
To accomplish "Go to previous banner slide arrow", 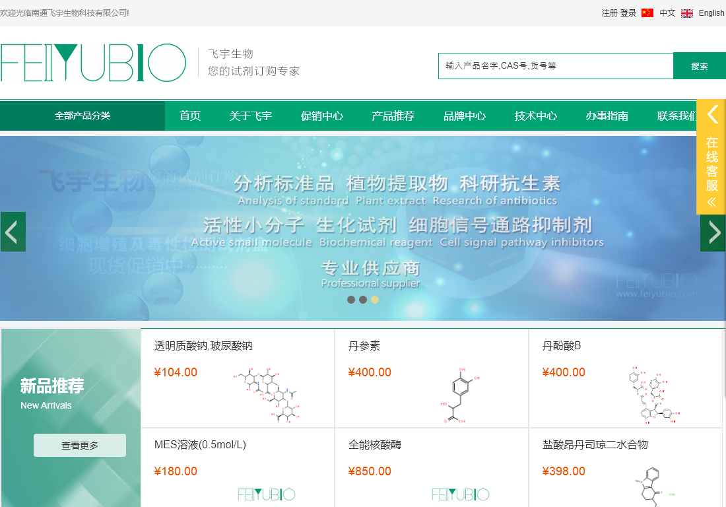I will (13, 232).
